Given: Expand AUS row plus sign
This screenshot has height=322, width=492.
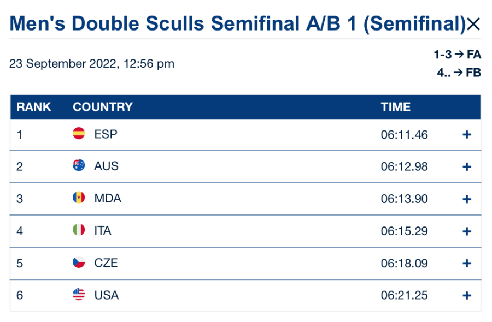Looking at the screenshot, I should pyautogui.click(x=467, y=166).
